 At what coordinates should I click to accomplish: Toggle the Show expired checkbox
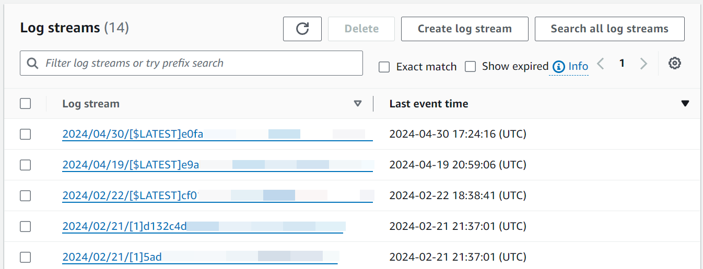[471, 67]
